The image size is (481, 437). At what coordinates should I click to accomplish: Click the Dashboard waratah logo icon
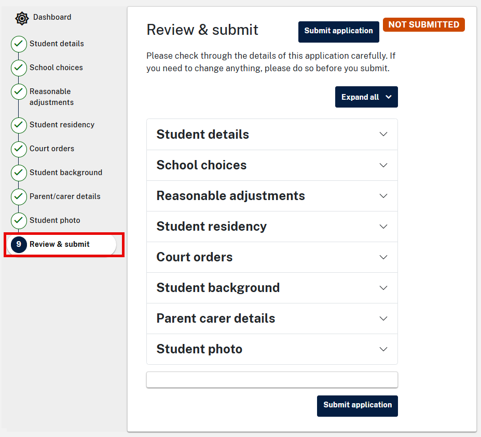click(22, 18)
